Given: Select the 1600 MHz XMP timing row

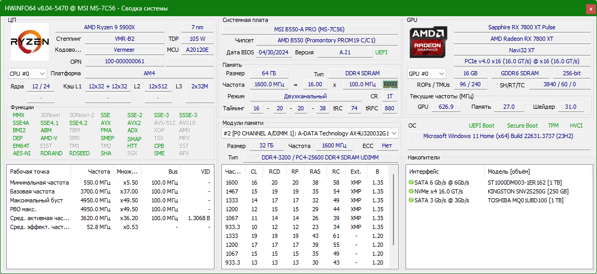Looking at the screenshot, I should (x=306, y=182).
